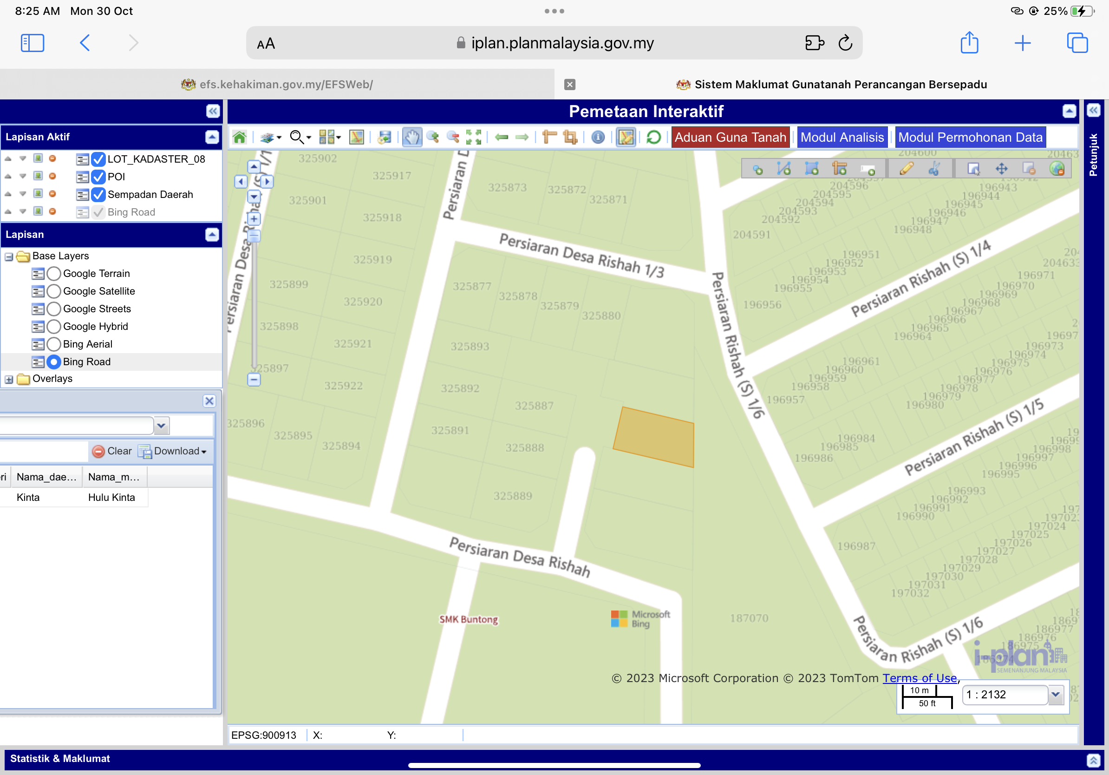Open Modul Analisis menu

click(842, 137)
